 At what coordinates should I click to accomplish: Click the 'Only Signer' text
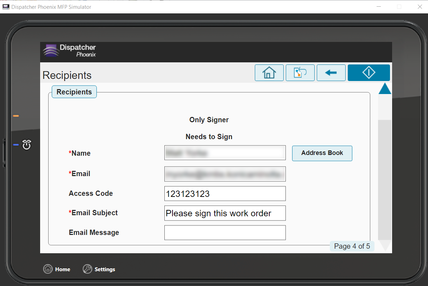coord(209,120)
